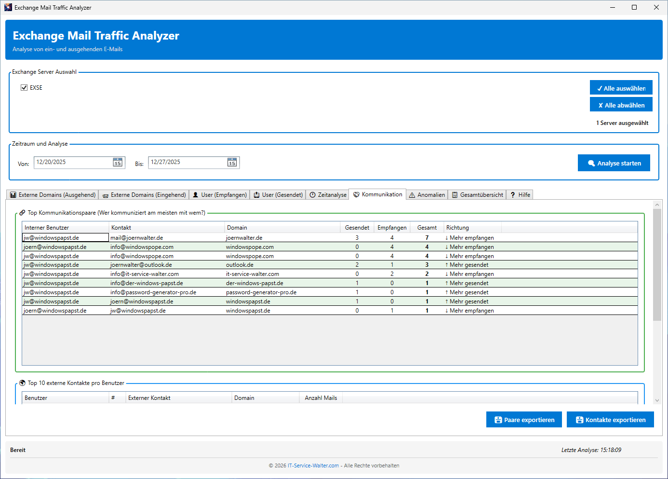The image size is (668, 479).
Task: Sort table by Gesamt column header
Action: (427, 228)
